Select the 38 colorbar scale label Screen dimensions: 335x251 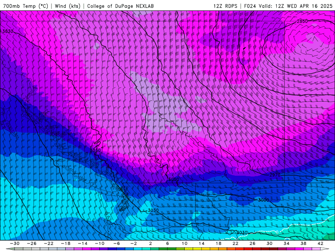[x=303, y=243]
